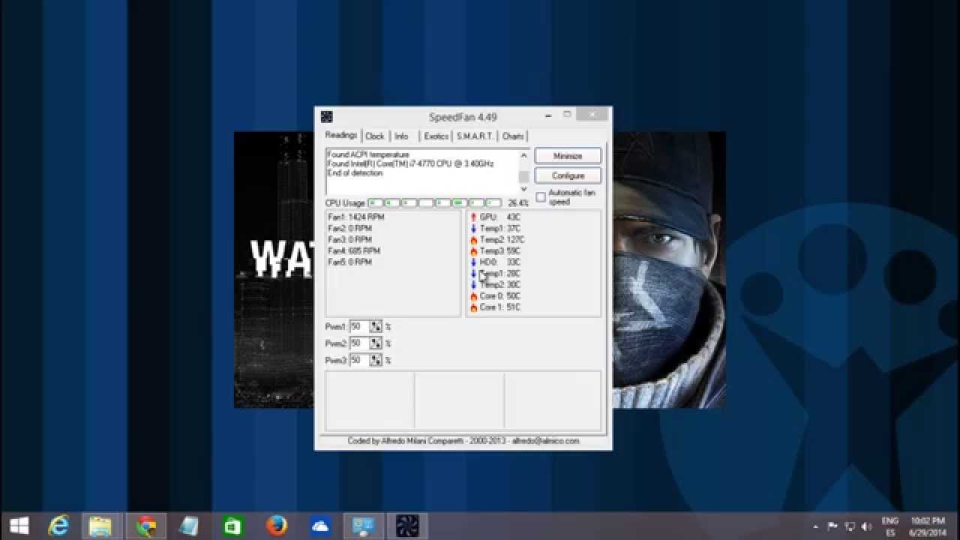Click the 'Found ACPI temperature' log line
The width and height of the screenshot is (960, 540).
pos(368,154)
